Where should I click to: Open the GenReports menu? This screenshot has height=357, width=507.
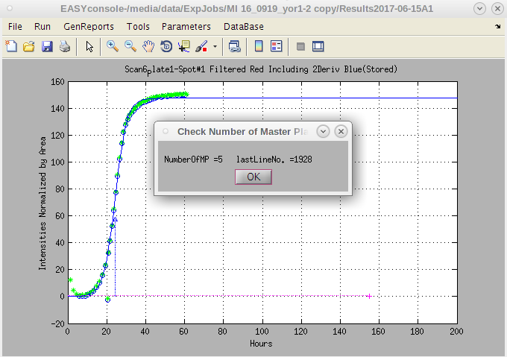[89, 26]
